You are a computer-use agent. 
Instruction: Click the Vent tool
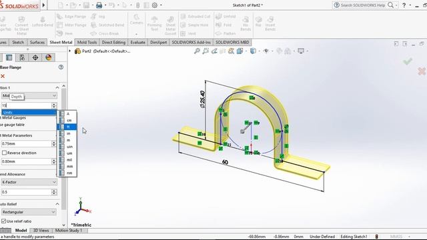pos(188,33)
